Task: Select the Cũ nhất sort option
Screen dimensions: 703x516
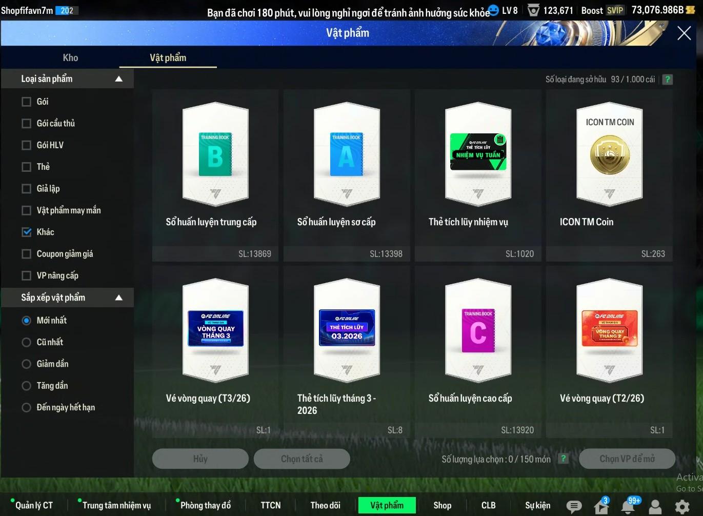Action: (27, 342)
